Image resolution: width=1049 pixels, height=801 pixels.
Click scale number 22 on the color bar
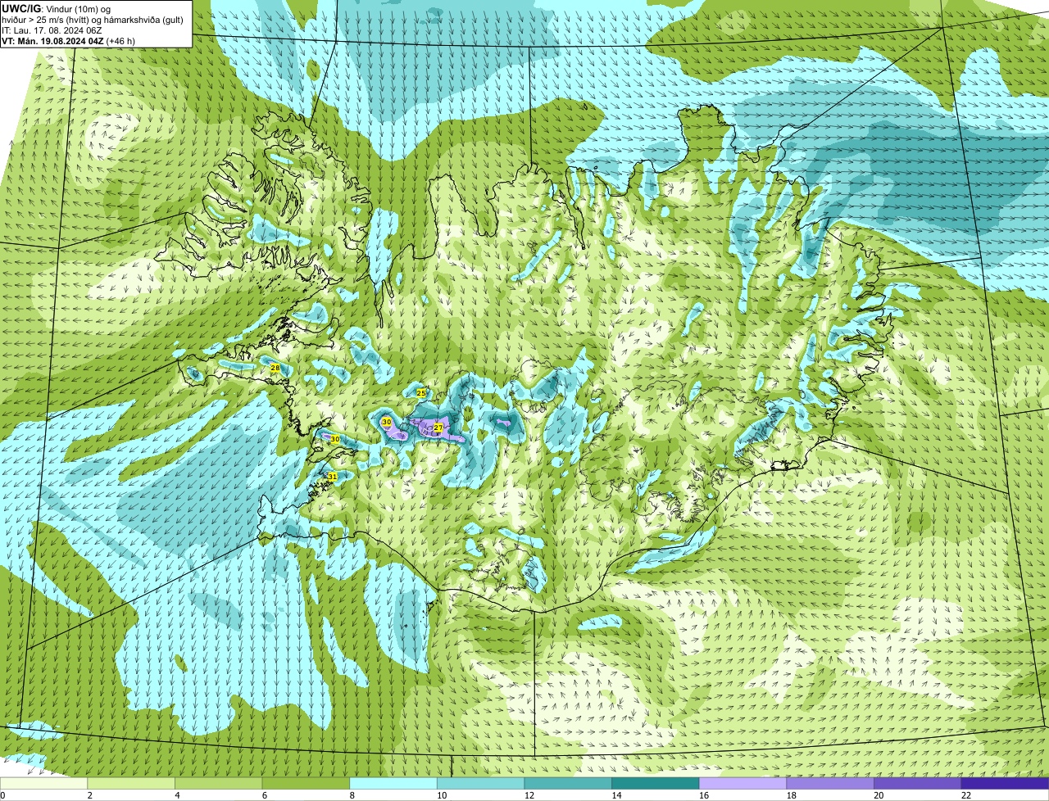pyautogui.click(x=966, y=795)
